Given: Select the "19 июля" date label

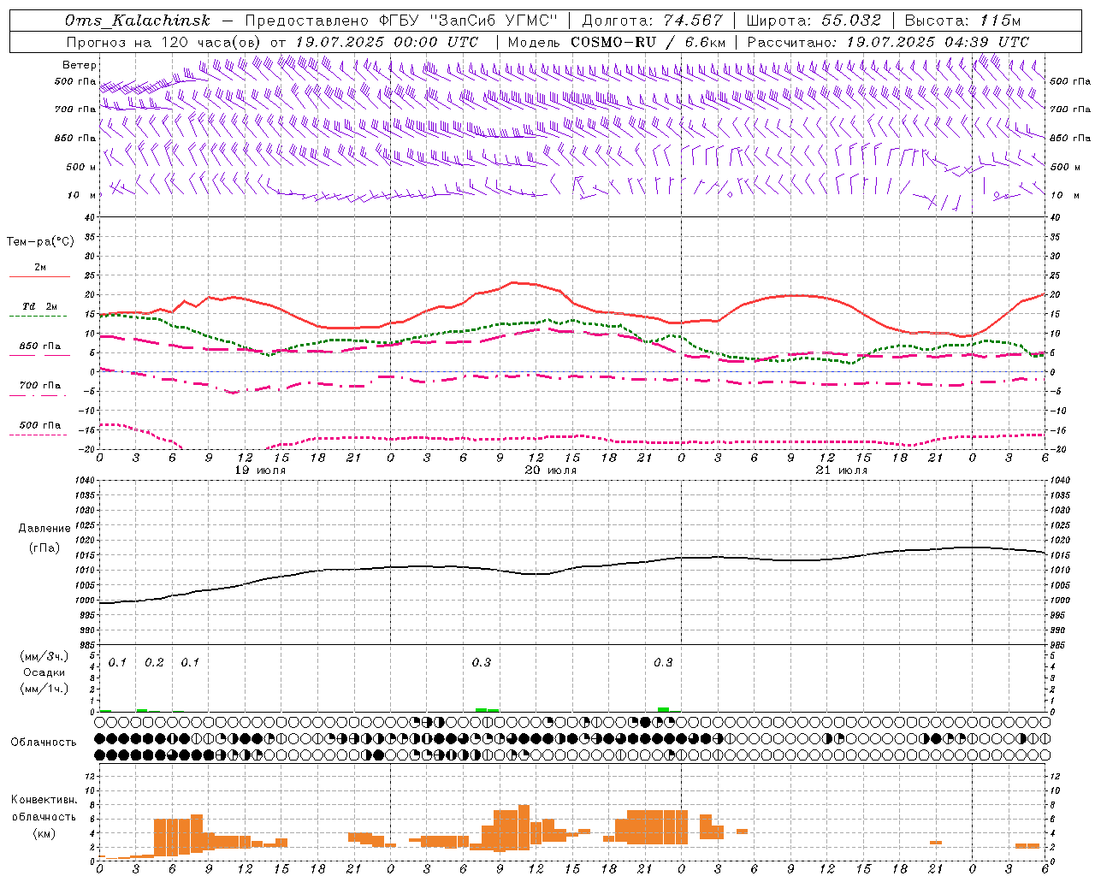Looking at the screenshot, I should (x=260, y=471).
